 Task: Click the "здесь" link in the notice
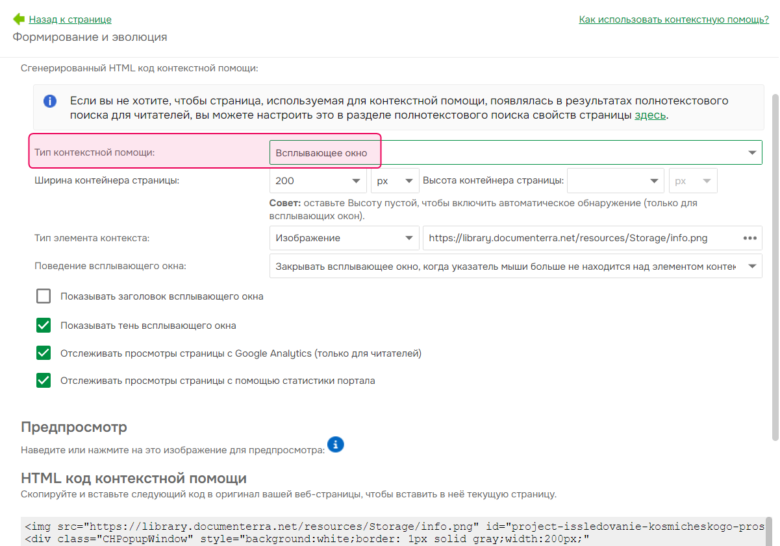(x=650, y=115)
